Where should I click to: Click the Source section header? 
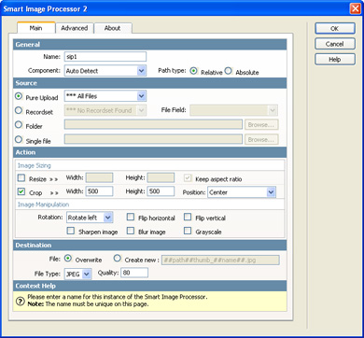click(x=149, y=83)
